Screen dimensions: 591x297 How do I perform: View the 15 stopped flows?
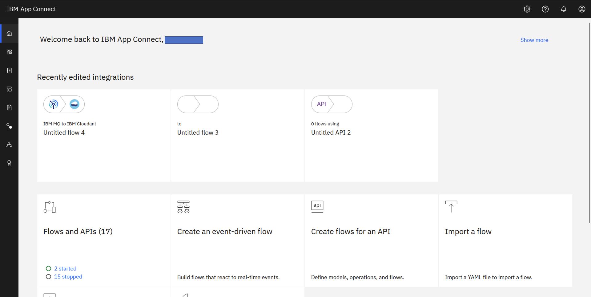pyautogui.click(x=68, y=277)
